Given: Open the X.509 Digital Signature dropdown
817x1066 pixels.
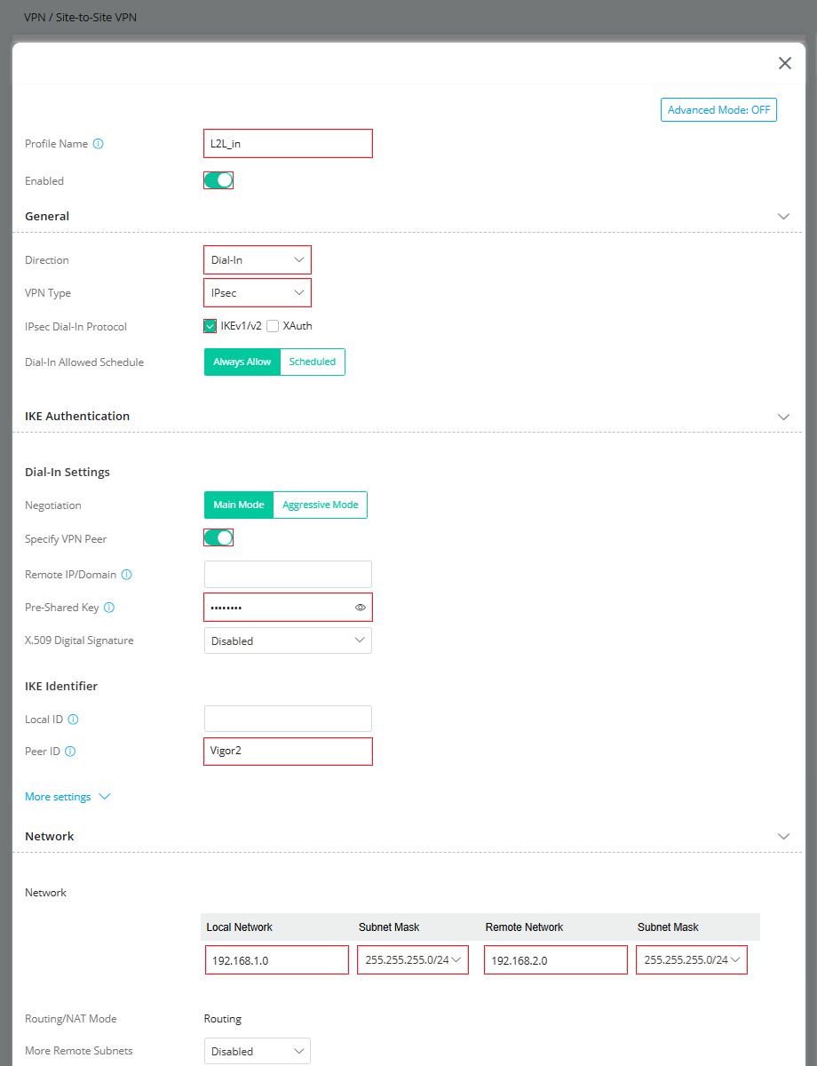Looking at the screenshot, I should (288, 640).
